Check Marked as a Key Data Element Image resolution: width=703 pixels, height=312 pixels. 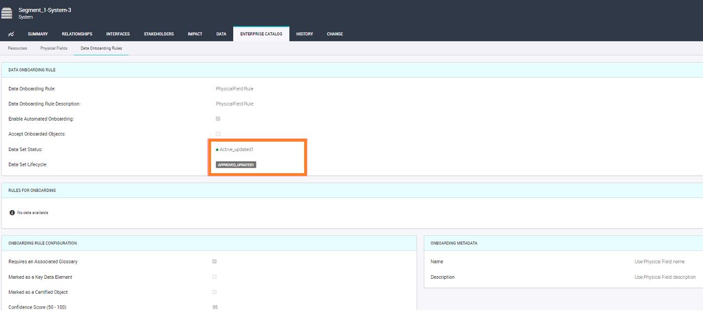[214, 277]
